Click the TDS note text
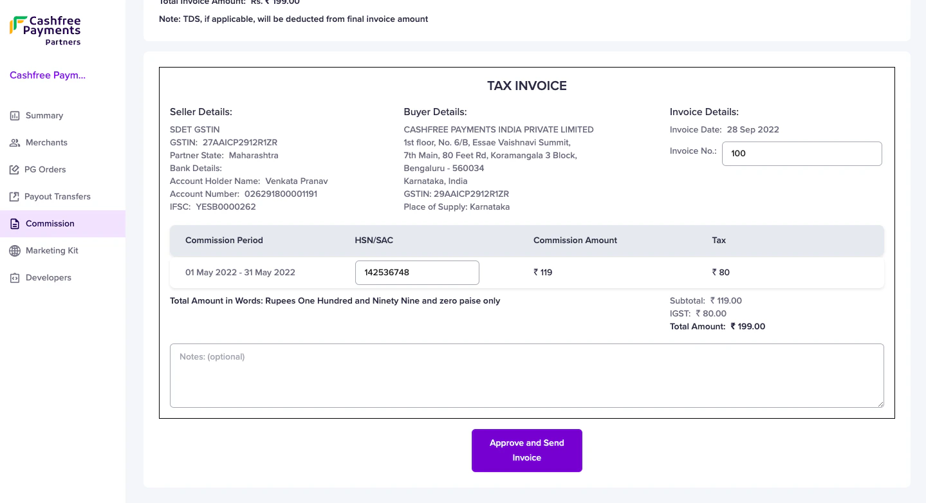This screenshot has height=503, width=926. point(293,19)
